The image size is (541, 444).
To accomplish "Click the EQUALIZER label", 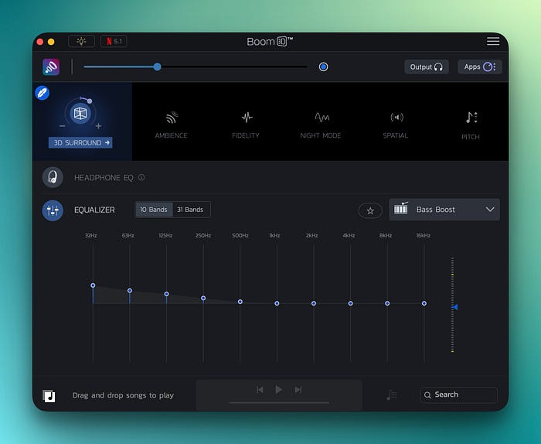I will click(x=94, y=210).
